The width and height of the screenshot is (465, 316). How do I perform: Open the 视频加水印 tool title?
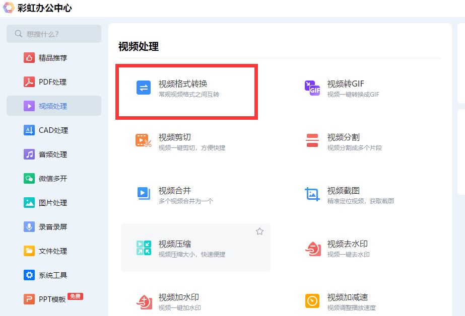pos(179,297)
